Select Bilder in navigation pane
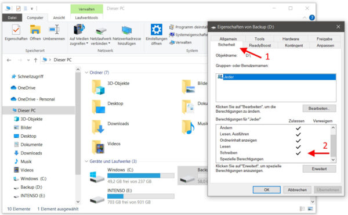The width and height of the screenshot is (348, 215). (23, 128)
